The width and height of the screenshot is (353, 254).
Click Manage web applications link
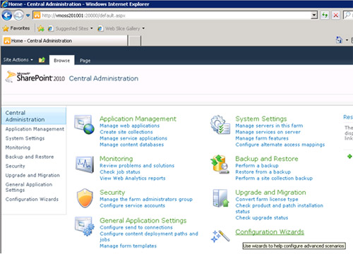tap(130, 126)
